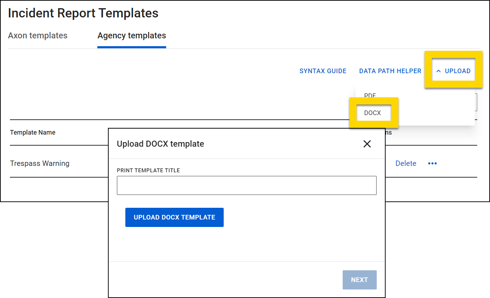Switch to the Axon templates tab

38,36
